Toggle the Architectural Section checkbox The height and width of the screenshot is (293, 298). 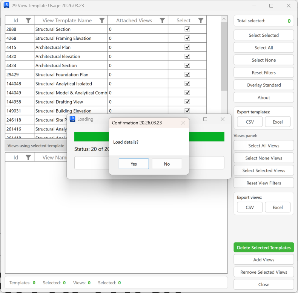pos(187,65)
